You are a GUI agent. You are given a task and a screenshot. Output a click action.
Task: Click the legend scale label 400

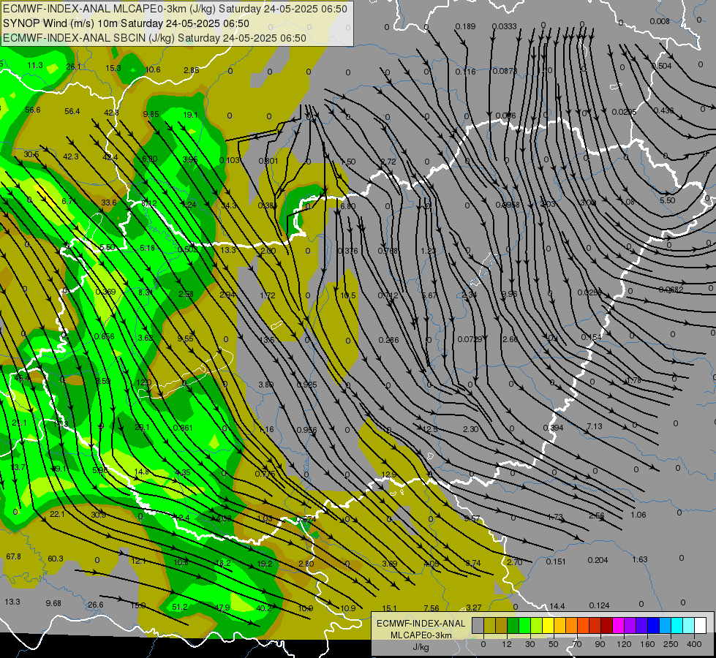(x=694, y=644)
